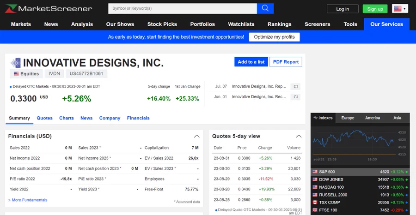
Task: Click the Log in button
Action: point(343,9)
